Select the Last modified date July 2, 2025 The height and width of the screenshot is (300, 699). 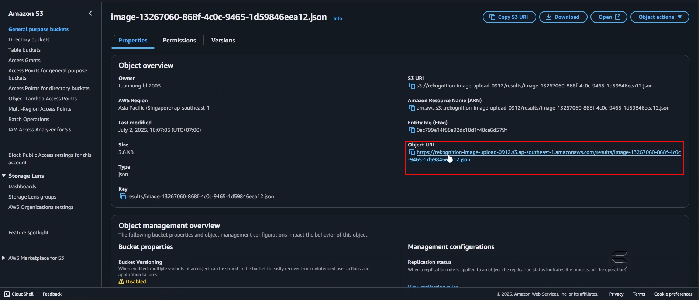(x=160, y=130)
